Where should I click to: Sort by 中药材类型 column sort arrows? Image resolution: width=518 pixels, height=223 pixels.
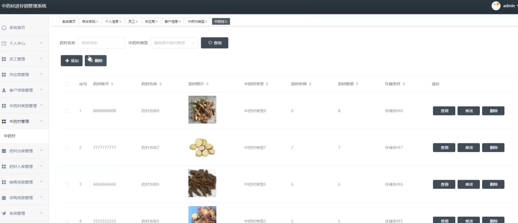[x=267, y=84]
